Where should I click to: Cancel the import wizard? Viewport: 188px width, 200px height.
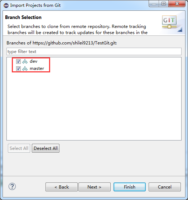point(165,187)
